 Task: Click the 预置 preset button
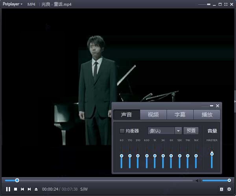[x=191, y=131]
